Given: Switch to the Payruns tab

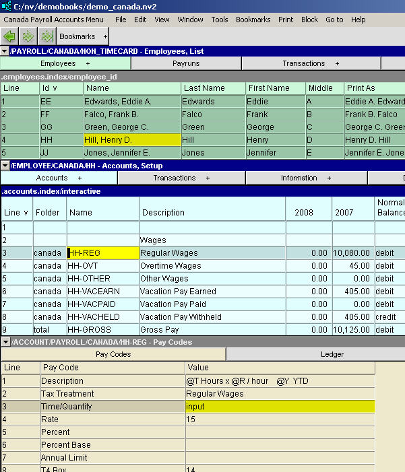Looking at the screenshot, I should click(185, 63).
